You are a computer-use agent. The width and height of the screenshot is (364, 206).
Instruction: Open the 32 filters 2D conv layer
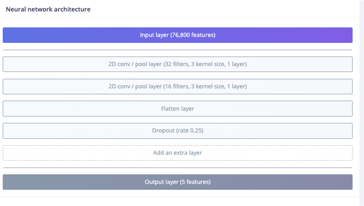tap(178, 64)
